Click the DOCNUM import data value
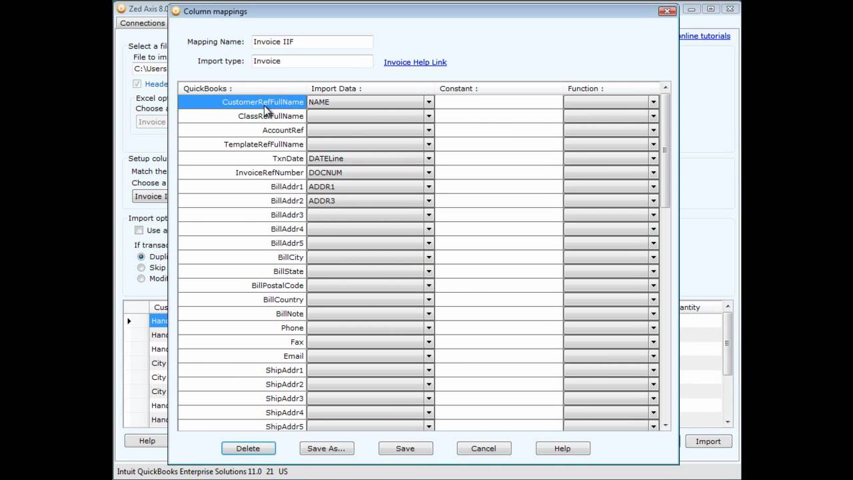Screen dimensions: 853x480 pos(325,173)
